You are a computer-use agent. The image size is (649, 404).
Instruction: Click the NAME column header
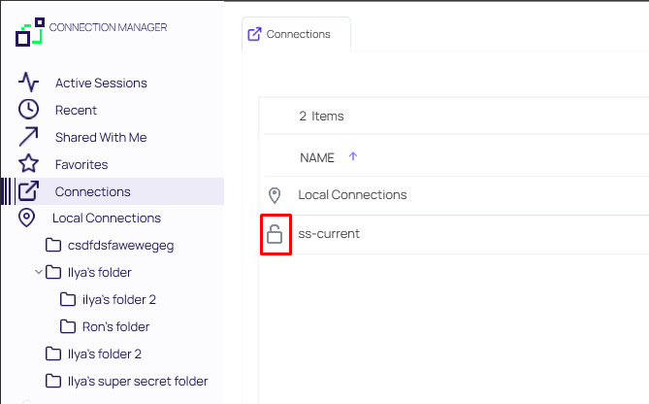point(317,157)
